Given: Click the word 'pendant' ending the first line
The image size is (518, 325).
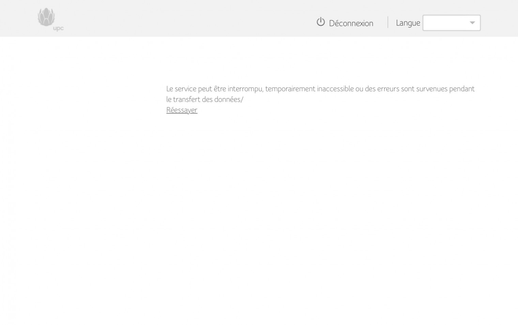Looking at the screenshot, I should (462, 89).
